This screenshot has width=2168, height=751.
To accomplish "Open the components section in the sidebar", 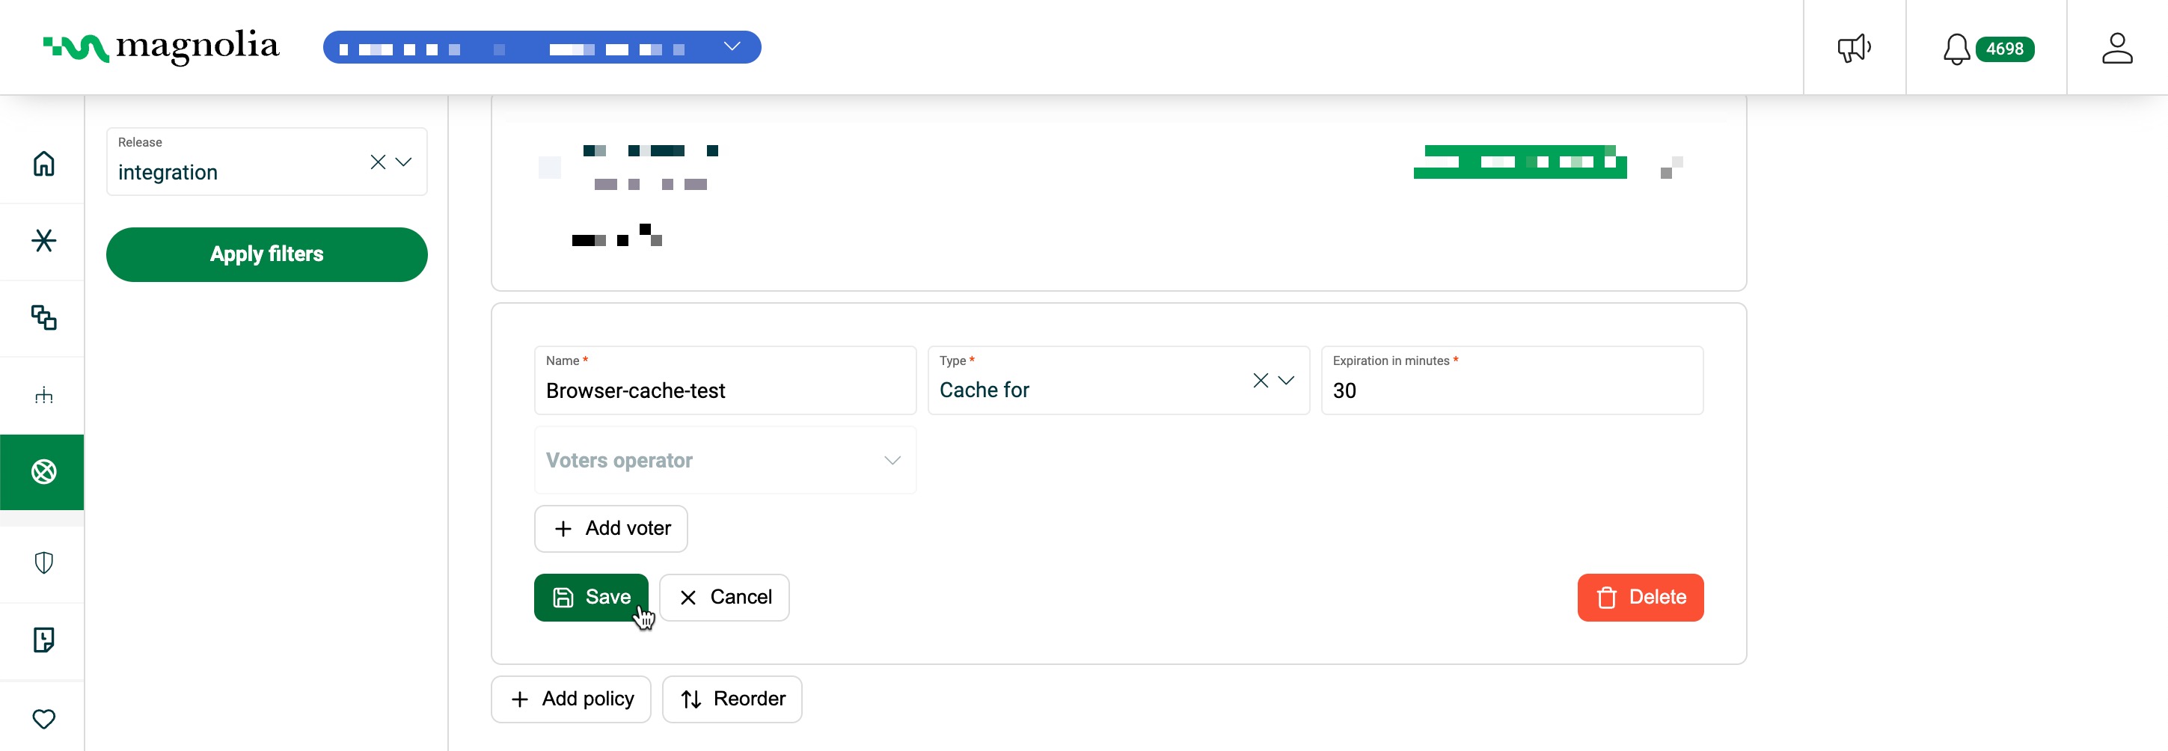I will 43,318.
